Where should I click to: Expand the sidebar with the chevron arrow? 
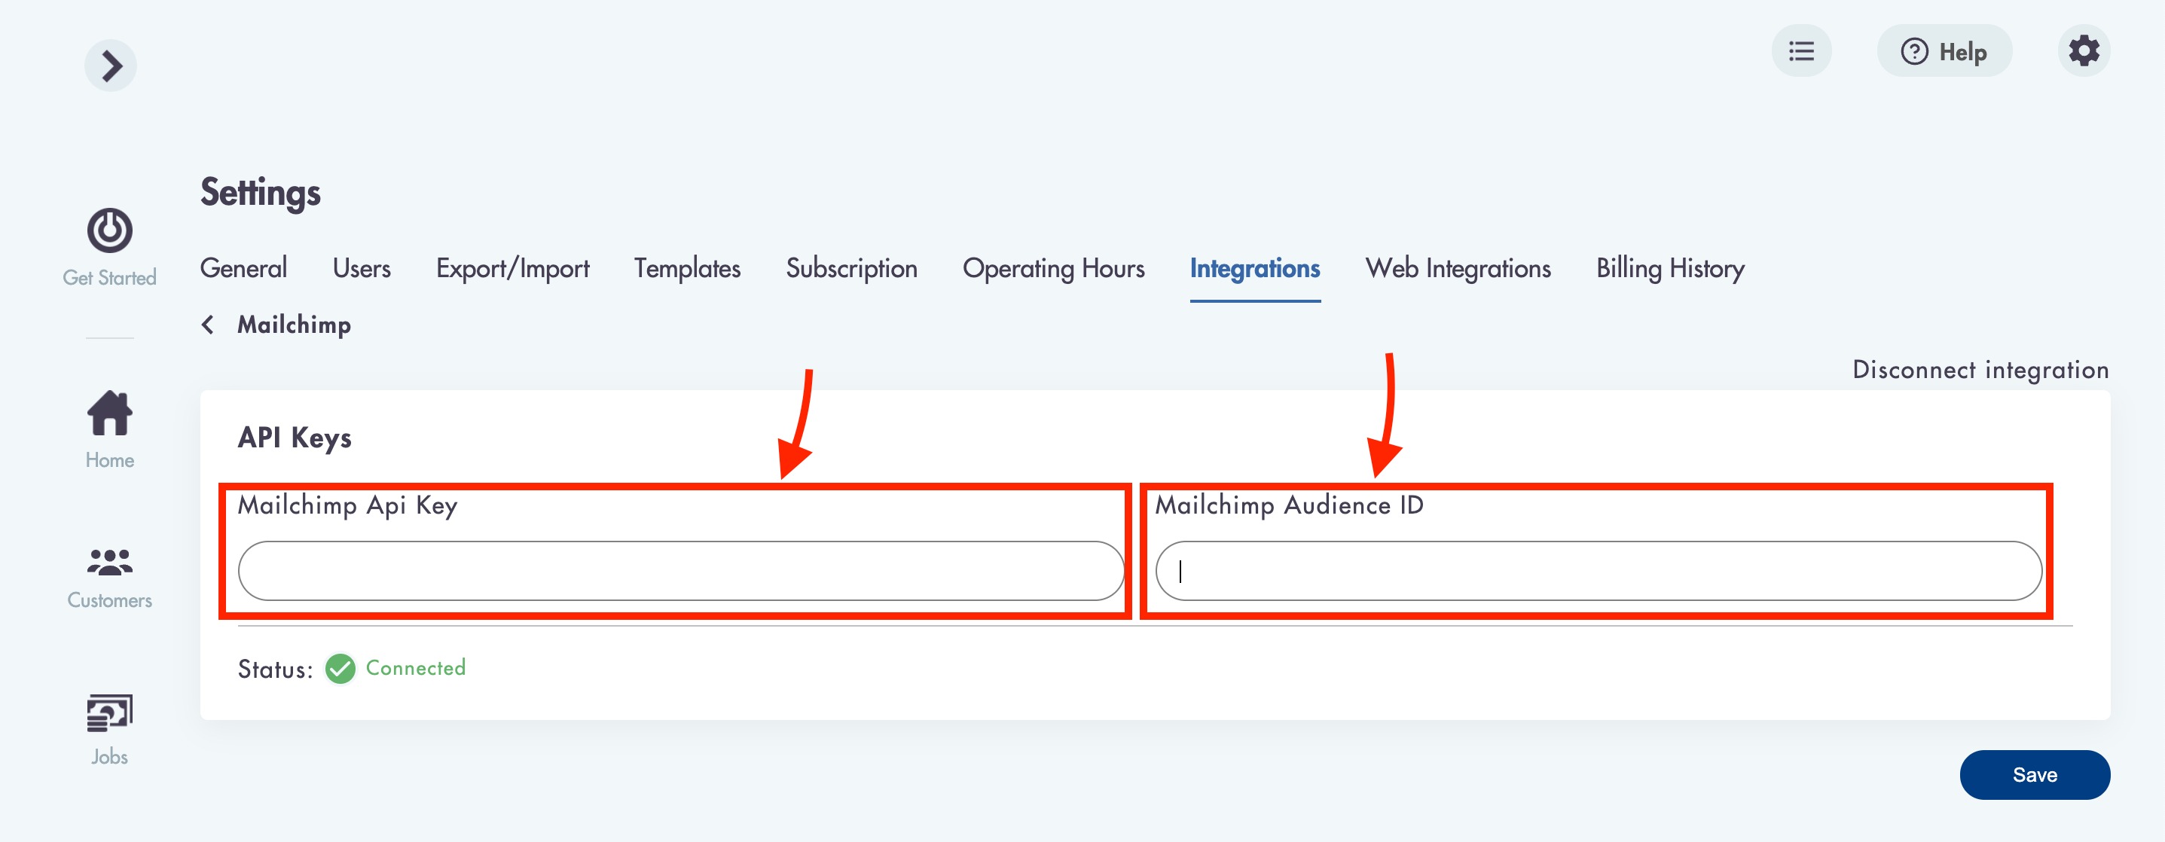click(x=110, y=66)
